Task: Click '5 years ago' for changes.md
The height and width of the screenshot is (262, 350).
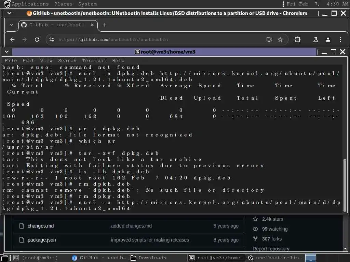Action: click(x=226, y=226)
